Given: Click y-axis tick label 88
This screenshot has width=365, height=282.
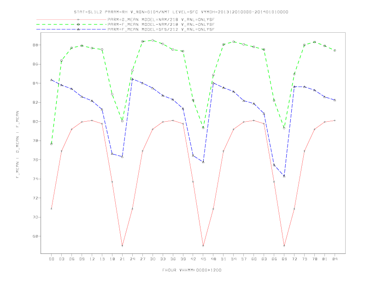Looking at the screenshot, I should tap(35, 45).
